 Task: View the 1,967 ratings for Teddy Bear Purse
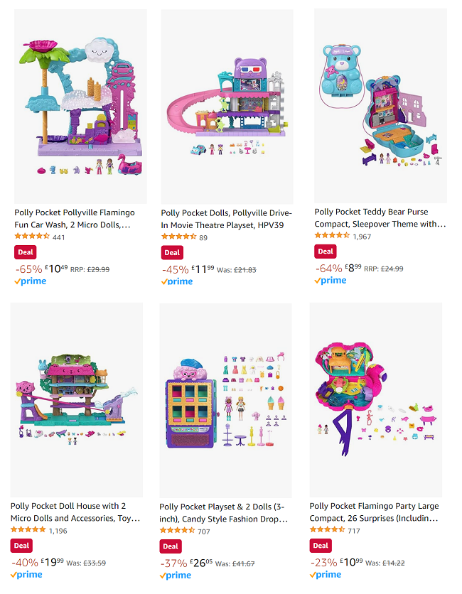click(362, 237)
